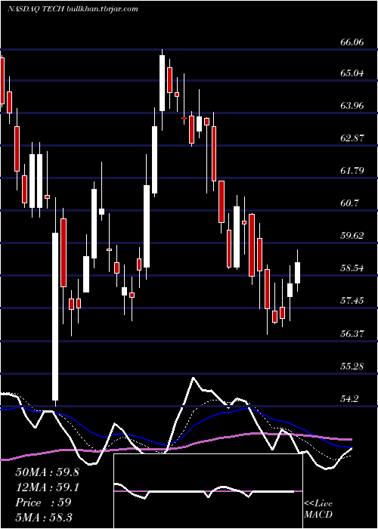Click the Price : 59 readout
The image size is (378, 529).
click(44, 503)
